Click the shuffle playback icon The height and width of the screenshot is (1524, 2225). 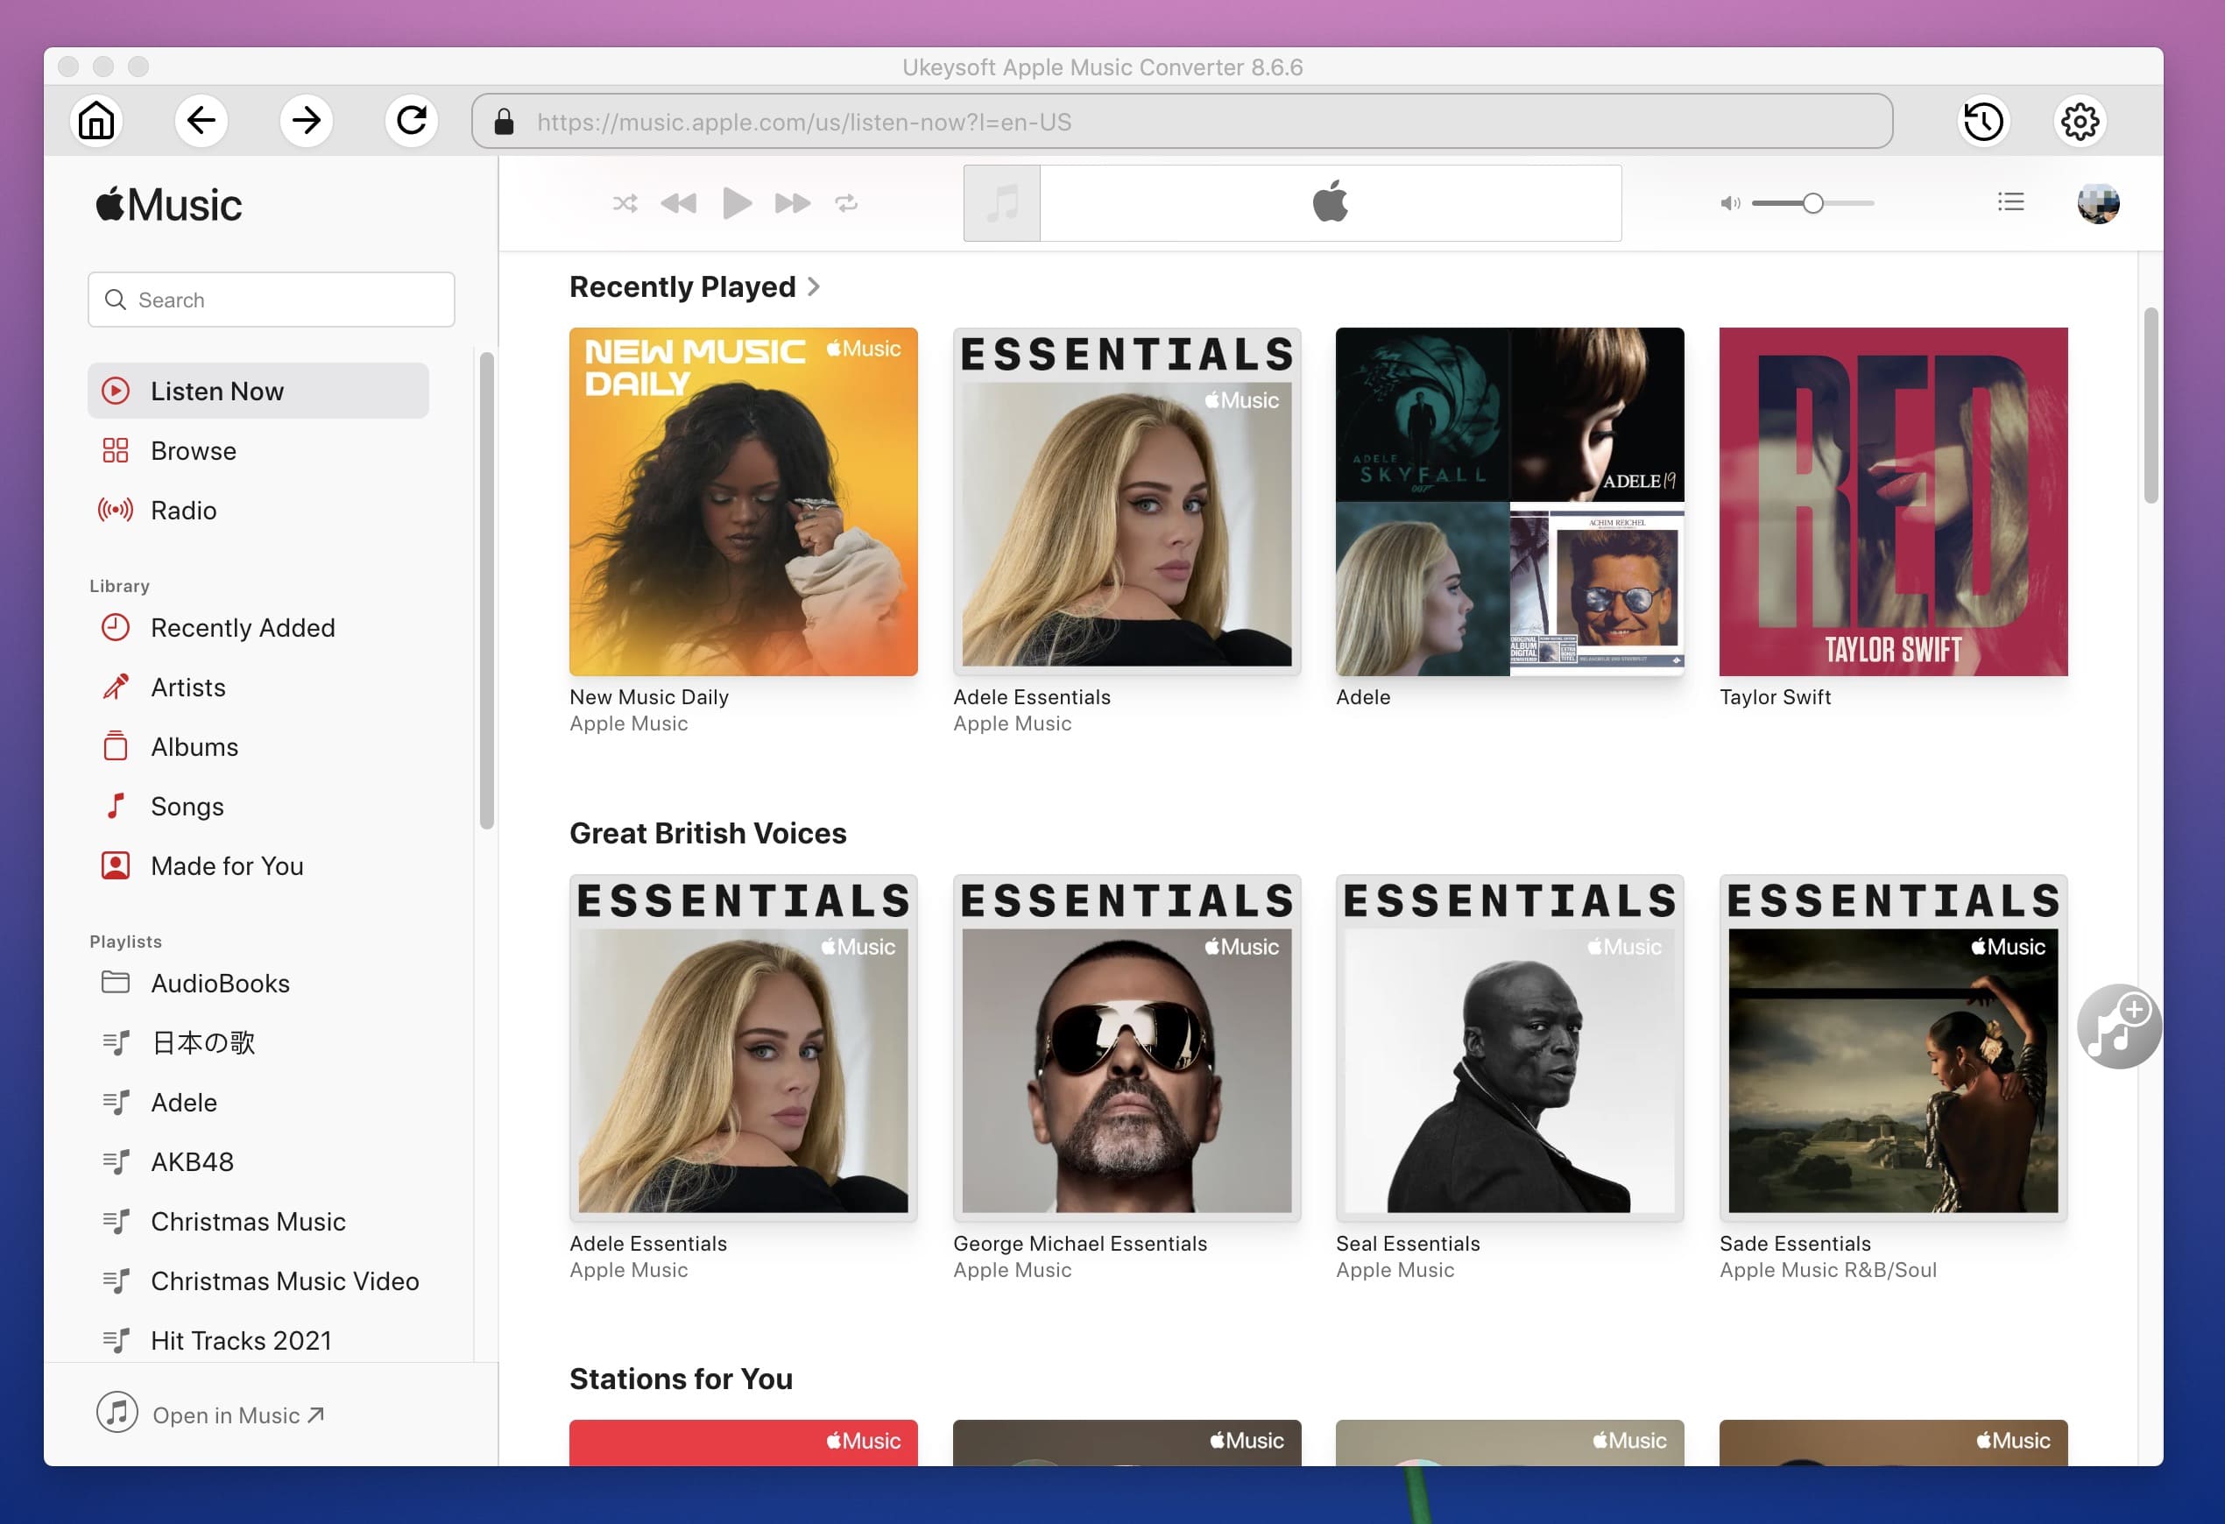pyautogui.click(x=624, y=202)
